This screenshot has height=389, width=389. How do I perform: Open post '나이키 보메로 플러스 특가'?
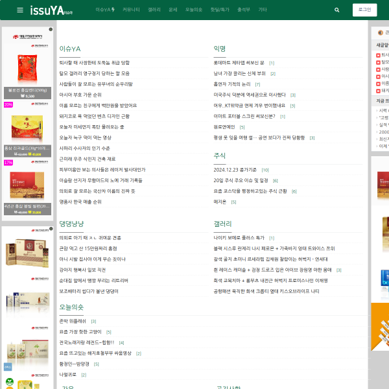pyautogui.click(x=239, y=238)
